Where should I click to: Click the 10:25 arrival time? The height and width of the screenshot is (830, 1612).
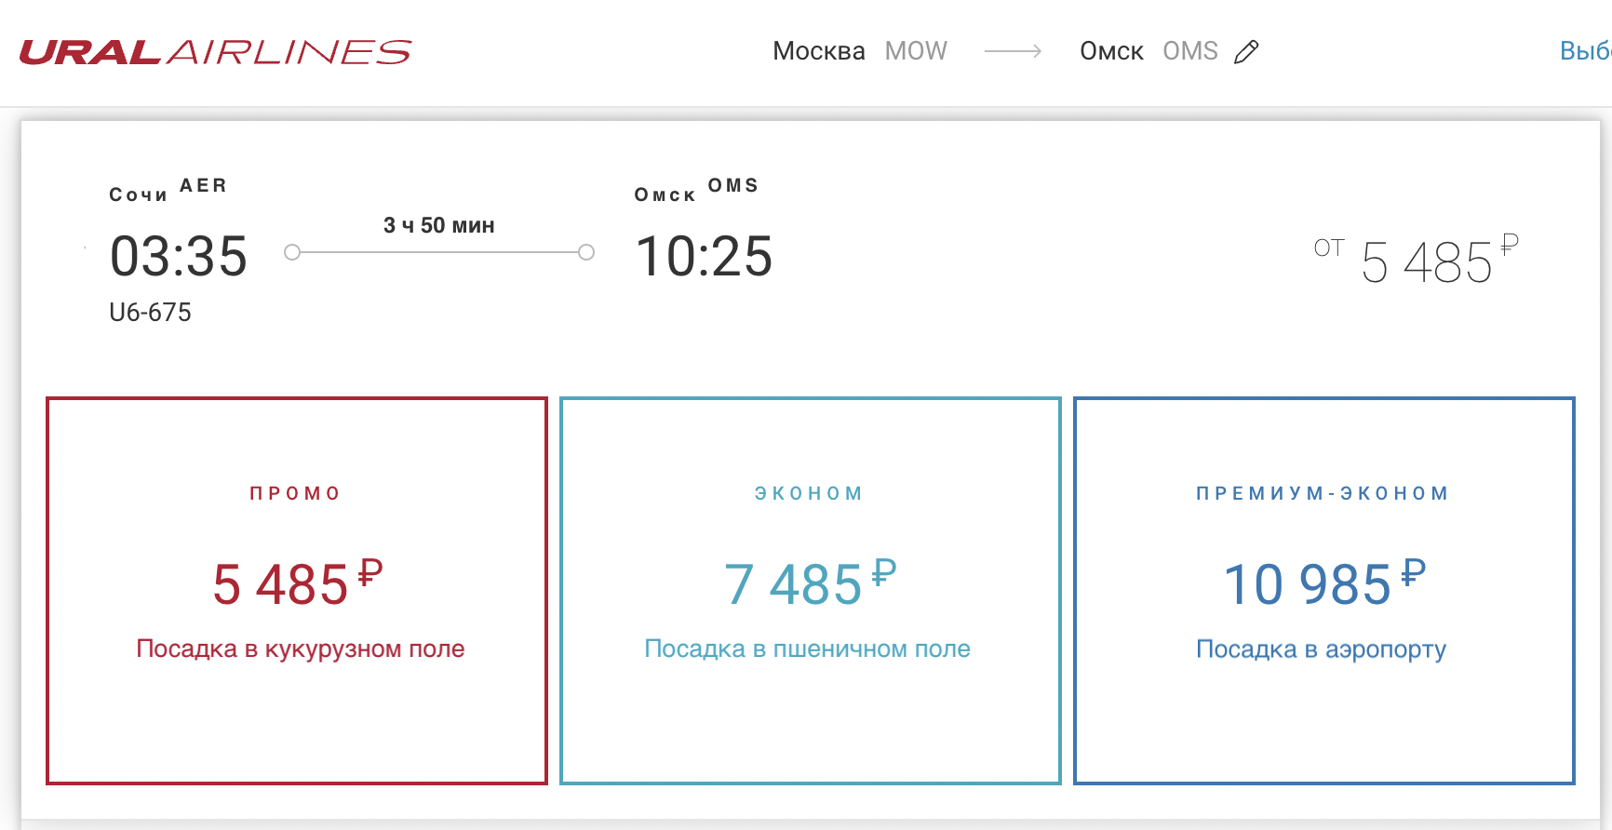click(x=704, y=257)
